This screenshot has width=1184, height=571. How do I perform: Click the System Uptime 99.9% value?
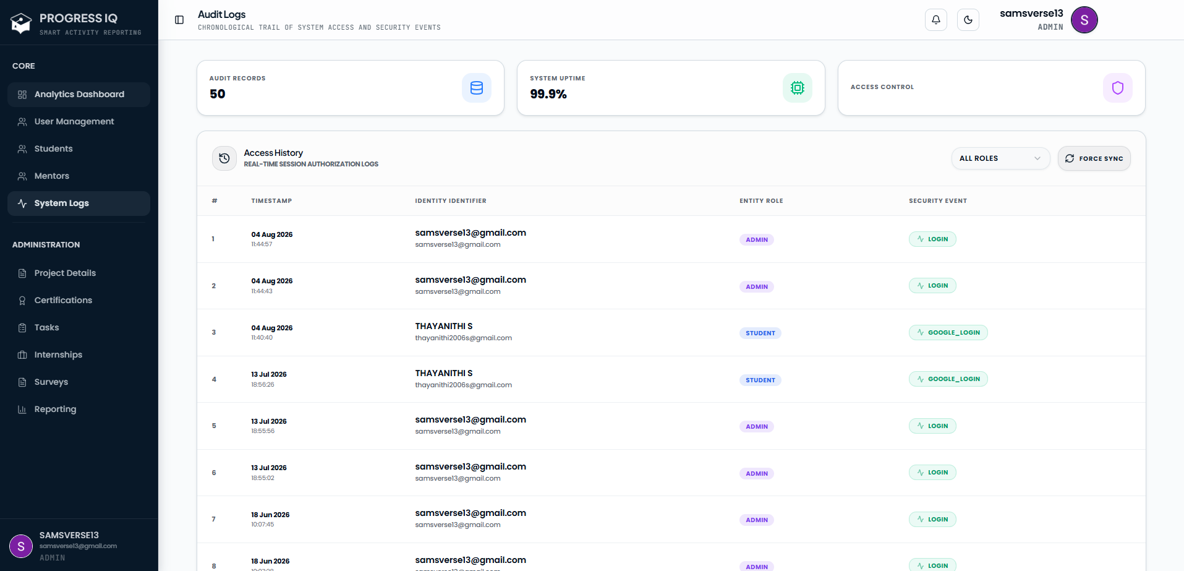(x=548, y=94)
